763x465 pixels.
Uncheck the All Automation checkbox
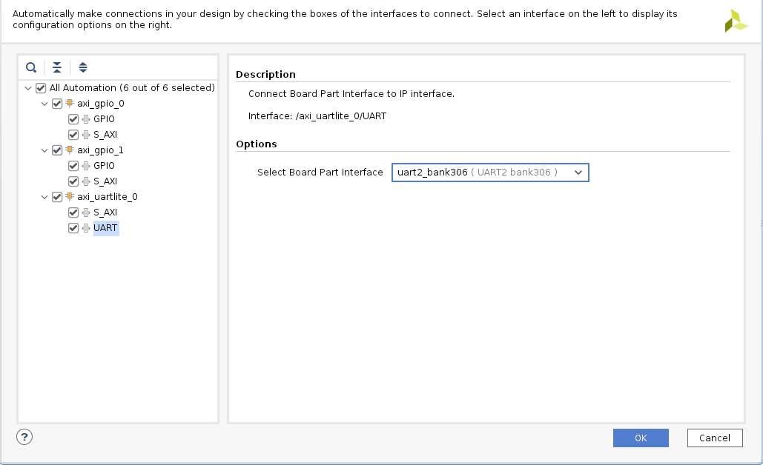click(41, 88)
